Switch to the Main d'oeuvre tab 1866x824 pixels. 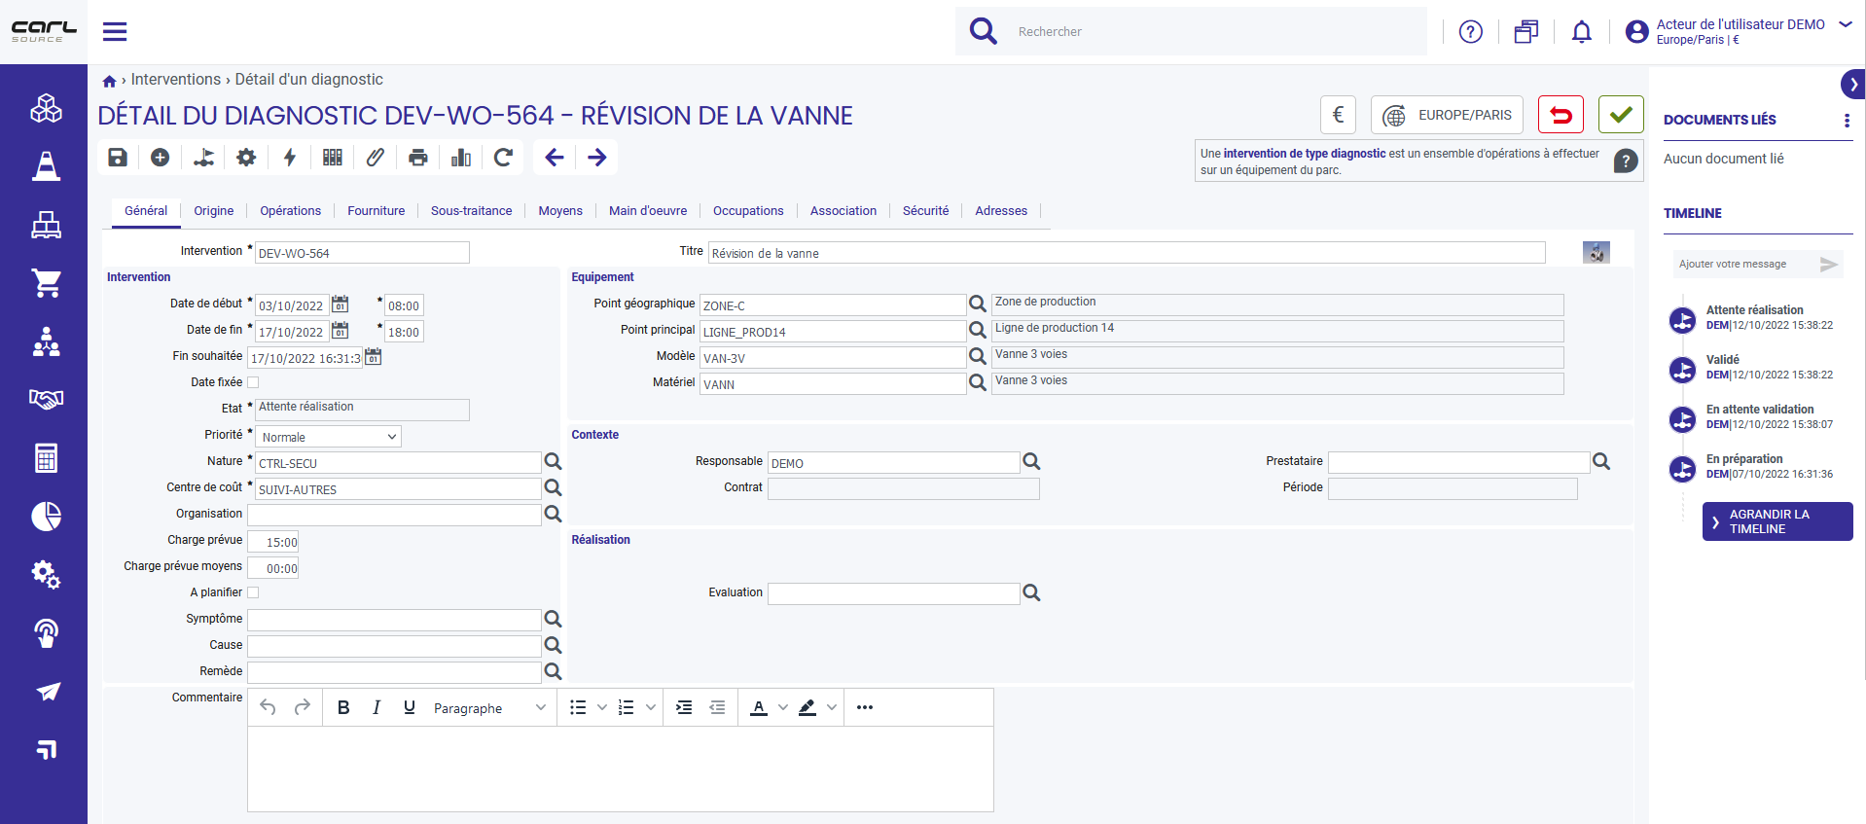pyautogui.click(x=648, y=211)
